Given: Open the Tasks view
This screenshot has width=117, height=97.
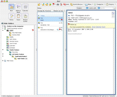Looking at the screenshot, I should click(x=18, y=17).
